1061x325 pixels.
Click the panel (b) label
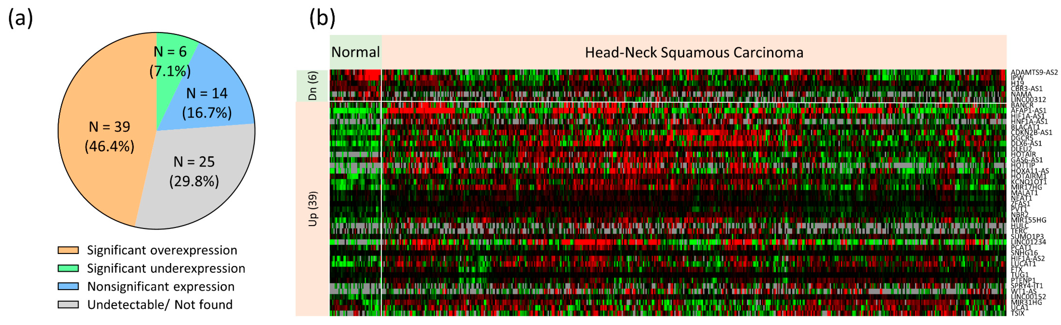(322, 19)
